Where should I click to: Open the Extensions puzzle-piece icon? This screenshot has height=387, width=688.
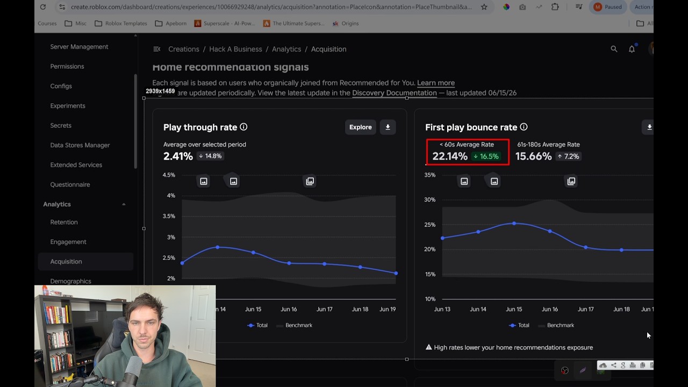click(x=555, y=7)
